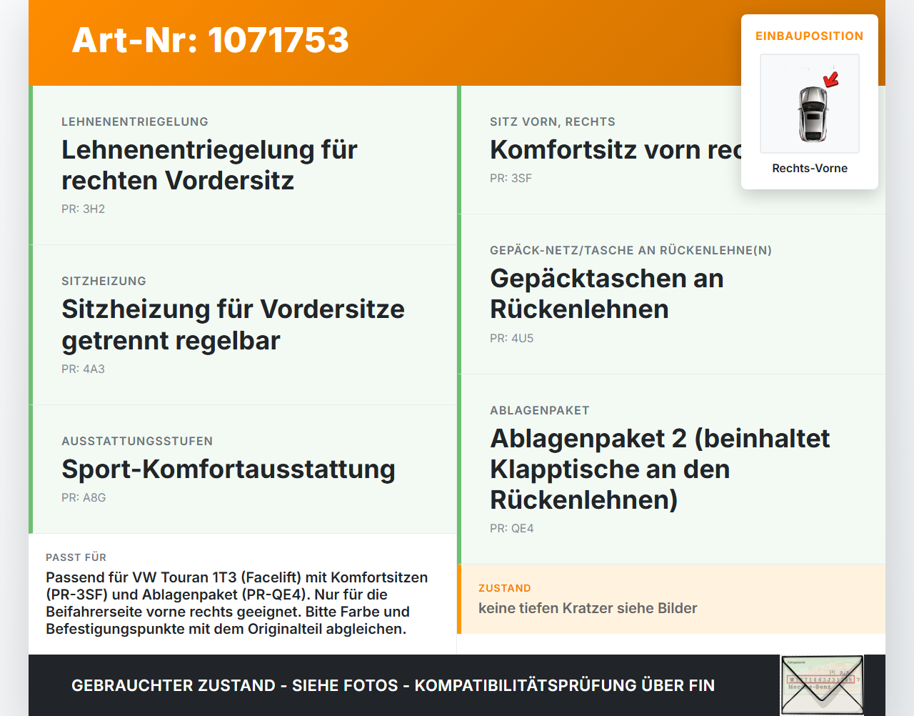The height and width of the screenshot is (716, 914).
Task: Click the PR: 3H2 code
Action: pos(83,209)
